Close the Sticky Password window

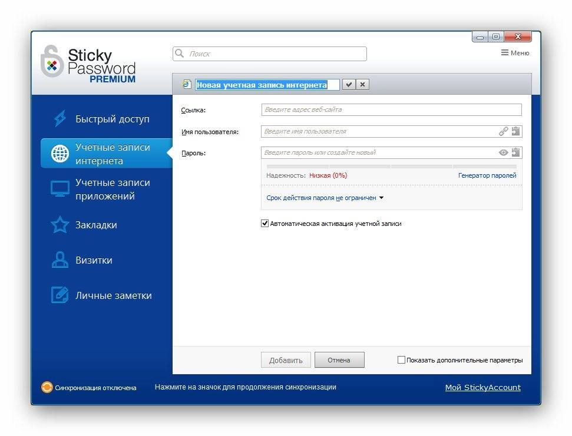click(x=518, y=36)
